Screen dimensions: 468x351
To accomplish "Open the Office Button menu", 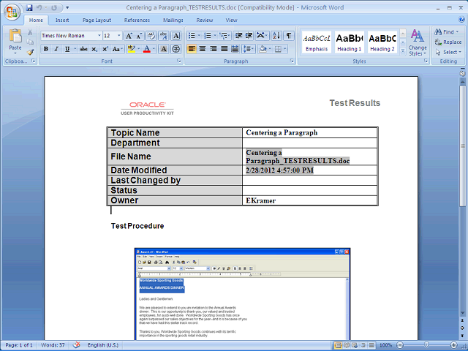I will click(12, 12).
